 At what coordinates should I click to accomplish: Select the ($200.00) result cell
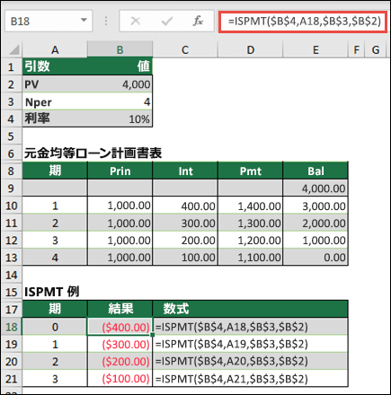coord(120,361)
